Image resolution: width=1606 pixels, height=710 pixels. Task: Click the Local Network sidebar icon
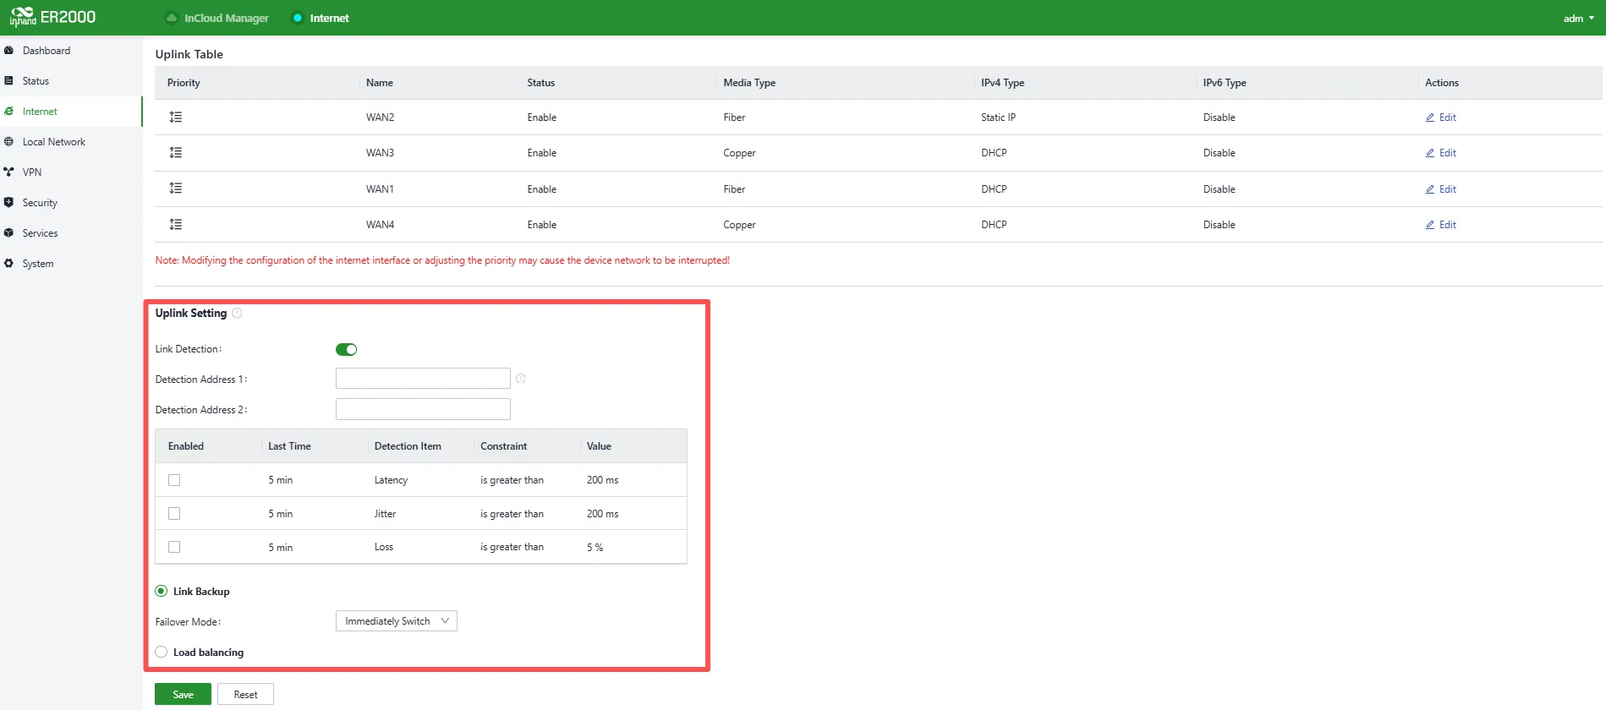pyautogui.click(x=8, y=142)
